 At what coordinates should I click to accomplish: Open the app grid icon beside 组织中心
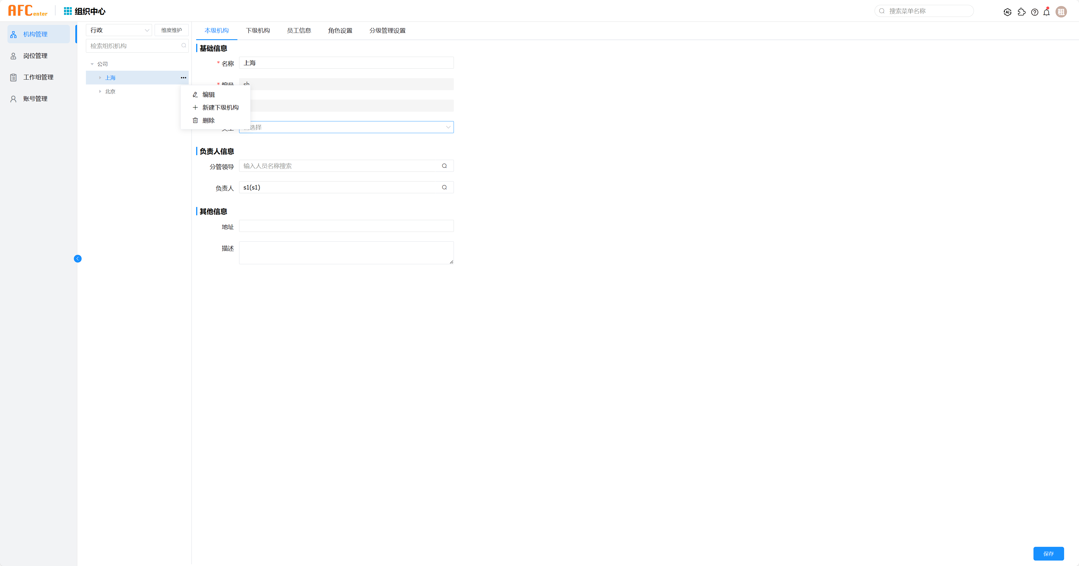pyautogui.click(x=68, y=11)
